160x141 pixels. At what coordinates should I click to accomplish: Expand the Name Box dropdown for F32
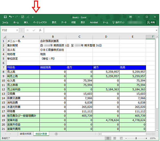[17, 30]
